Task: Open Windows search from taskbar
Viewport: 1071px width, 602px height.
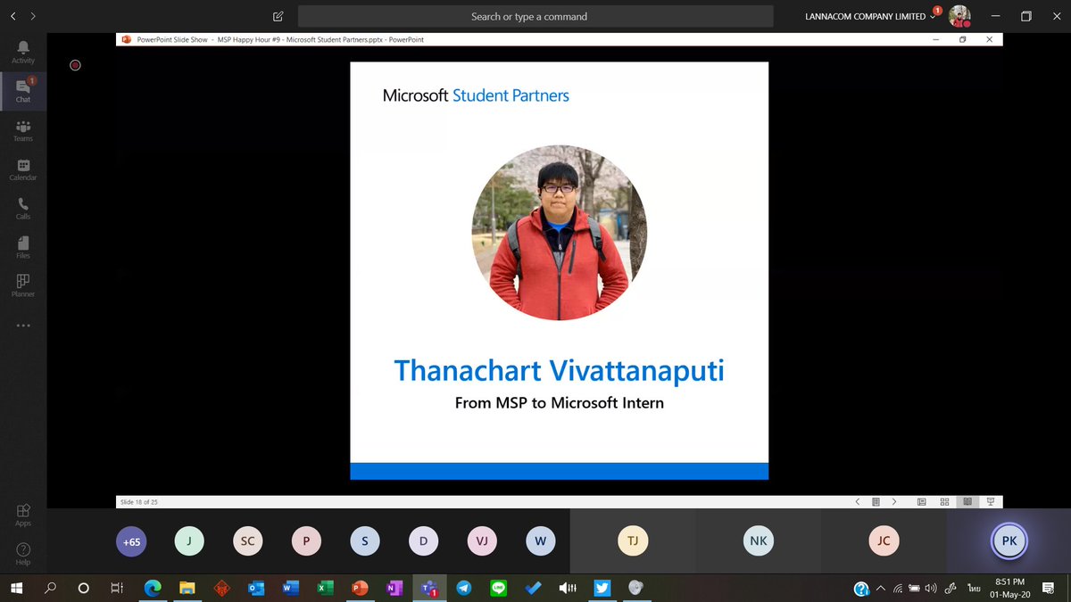Action: pos(50,588)
